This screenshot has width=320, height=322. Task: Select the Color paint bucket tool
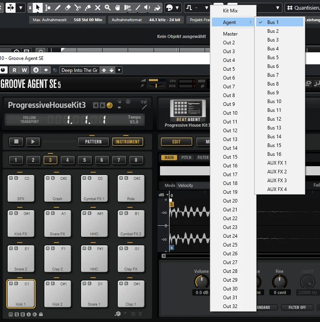[157, 8]
